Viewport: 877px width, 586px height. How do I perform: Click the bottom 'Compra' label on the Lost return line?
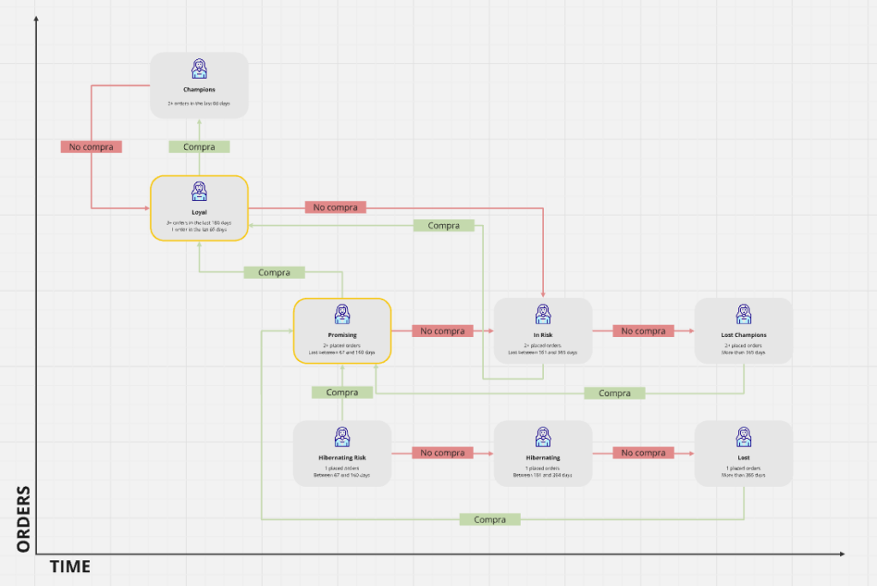(490, 519)
